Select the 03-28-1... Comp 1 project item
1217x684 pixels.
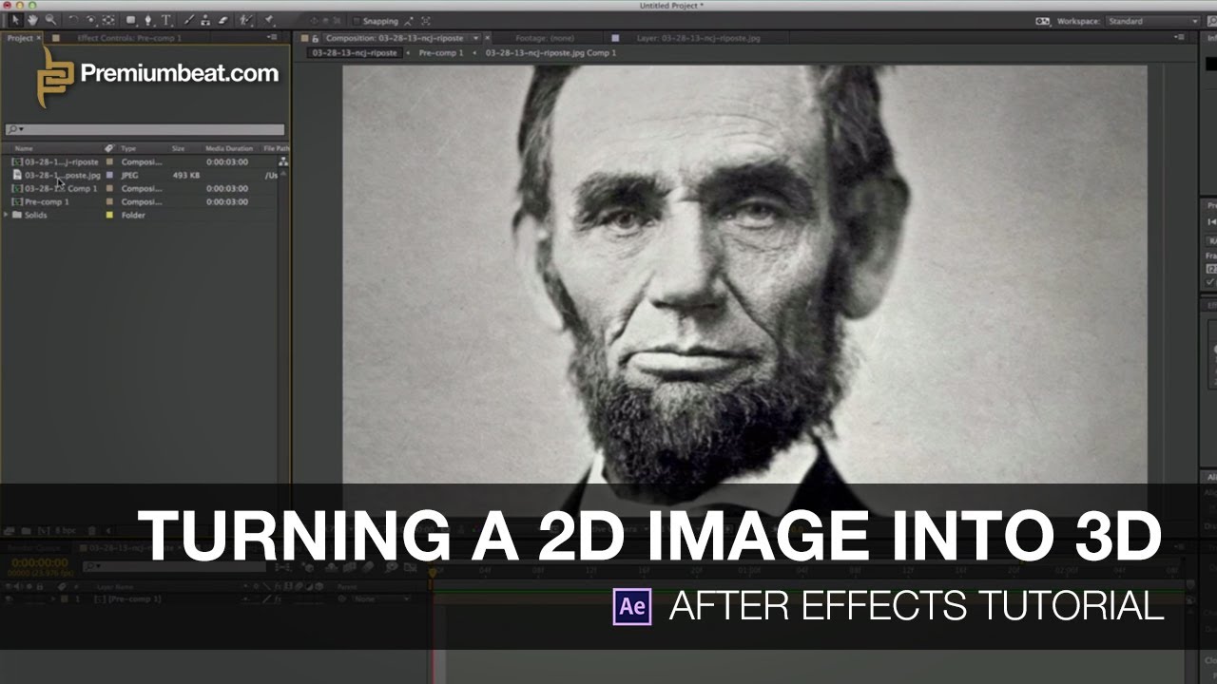[x=61, y=189]
